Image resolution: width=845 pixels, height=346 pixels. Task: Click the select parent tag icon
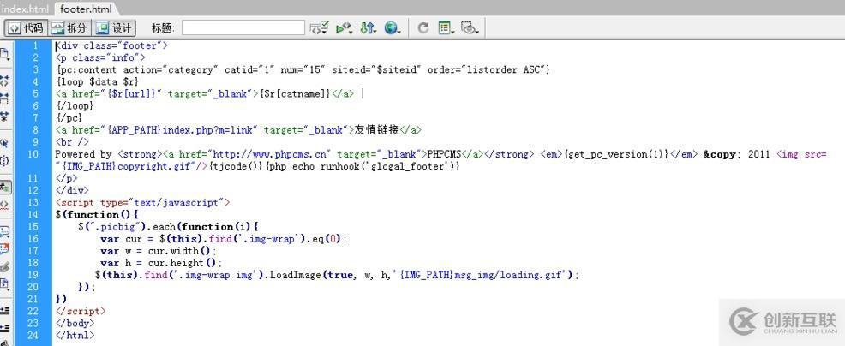[x=4, y=143]
